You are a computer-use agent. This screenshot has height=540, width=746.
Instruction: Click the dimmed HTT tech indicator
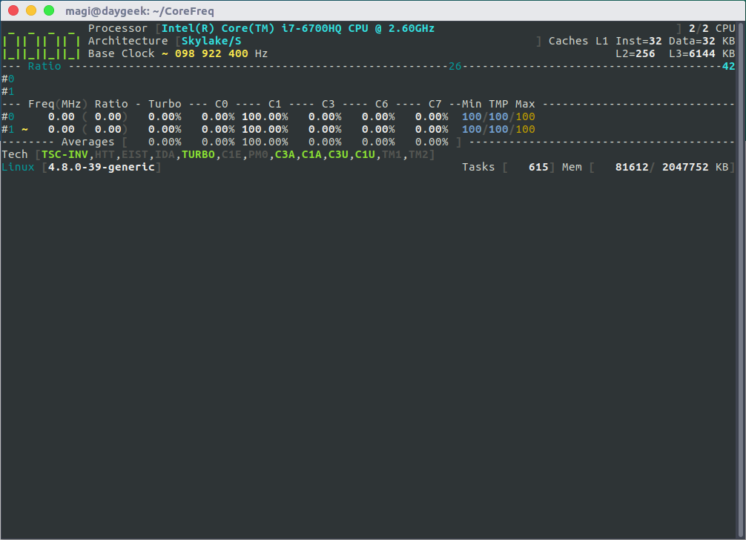point(105,154)
